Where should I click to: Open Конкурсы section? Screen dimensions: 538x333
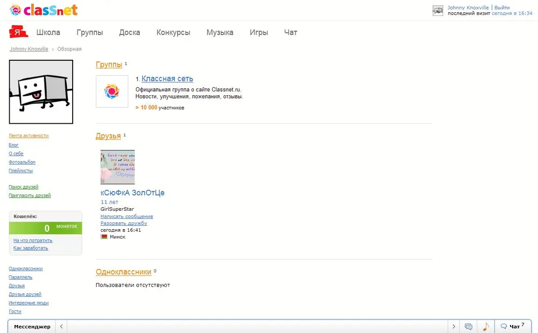point(173,32)
